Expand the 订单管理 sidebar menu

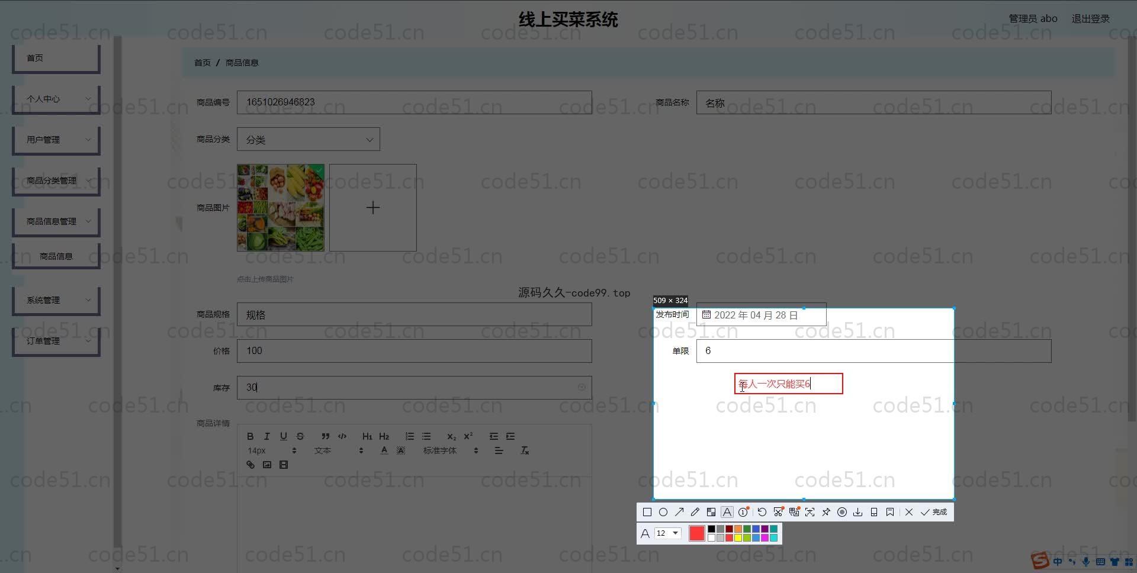56,341
